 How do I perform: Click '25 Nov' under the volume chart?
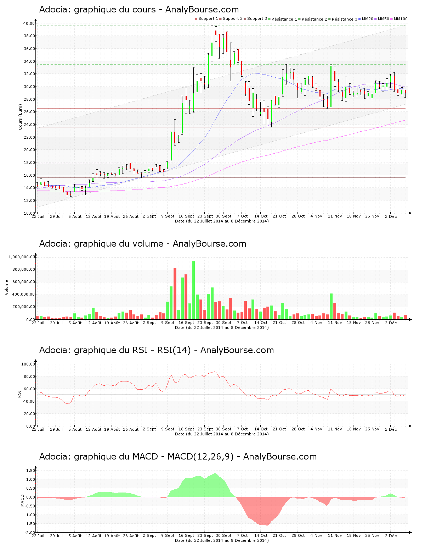pos(372,323)
